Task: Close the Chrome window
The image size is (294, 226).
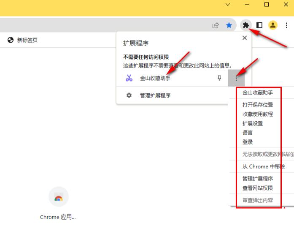Action: [286, 5]
